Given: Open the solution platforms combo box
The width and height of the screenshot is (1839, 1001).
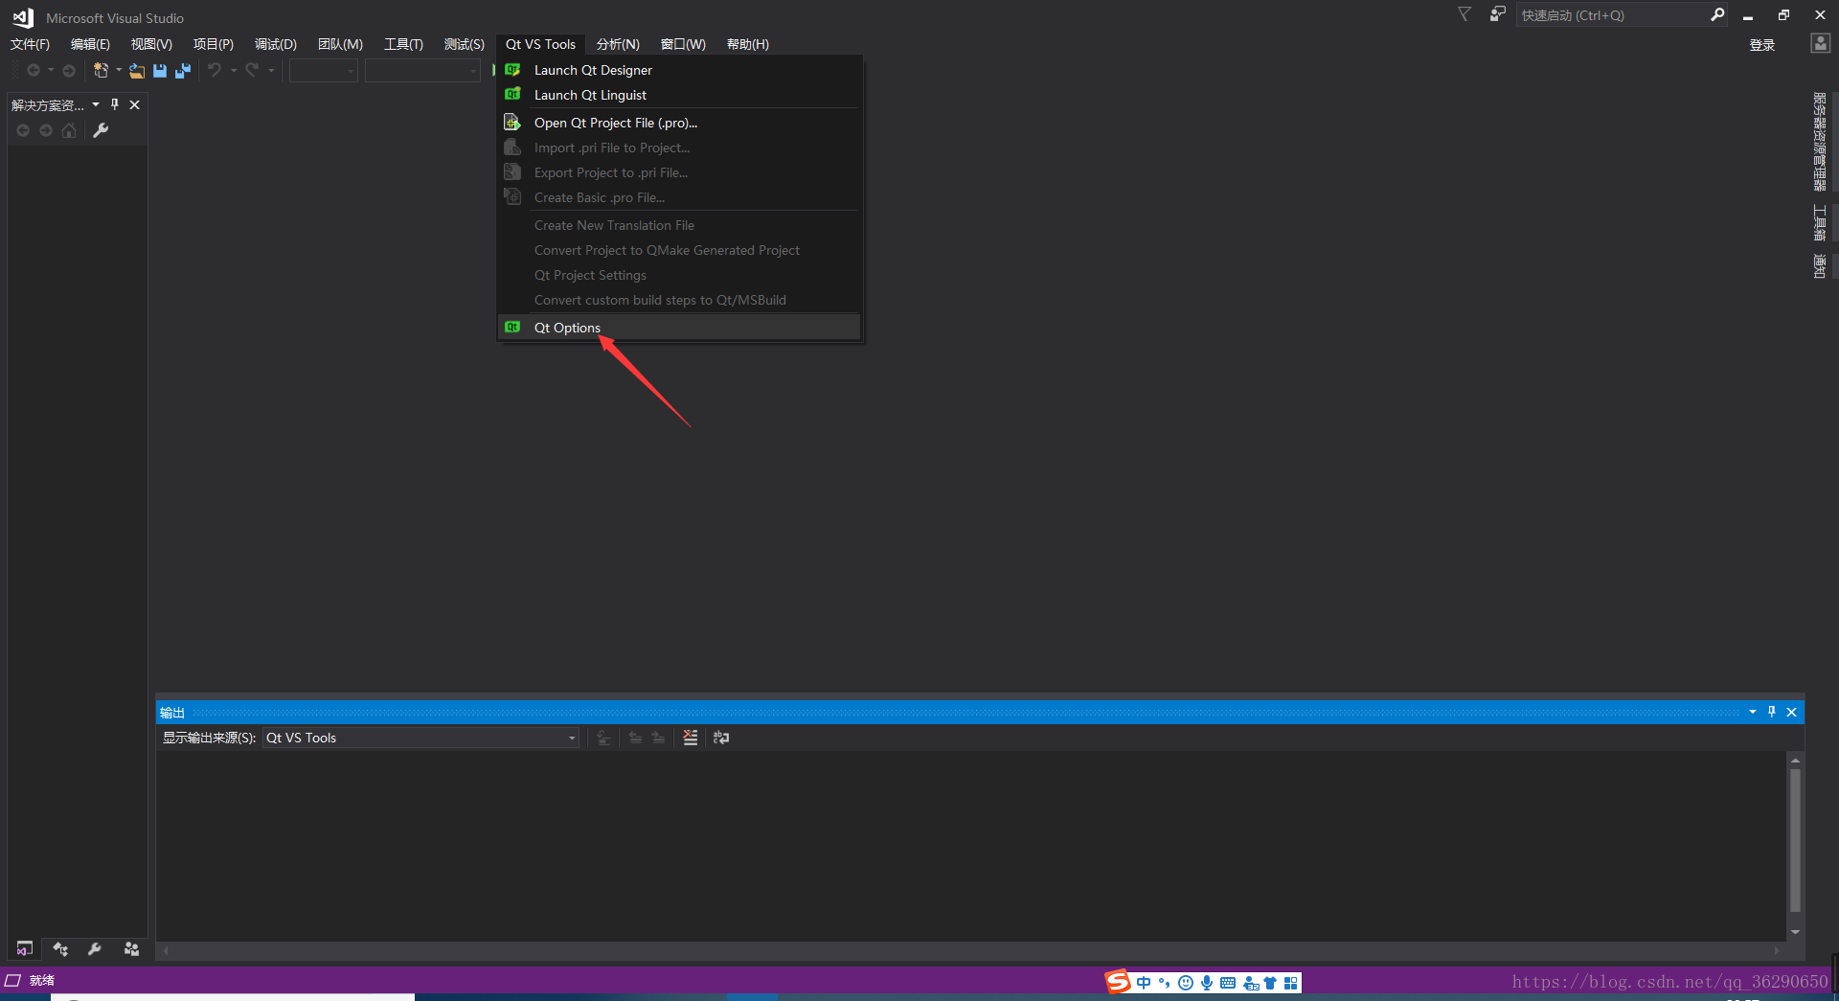Looking at the screenshot, I should pyautogui.click(x=422, y=70).
